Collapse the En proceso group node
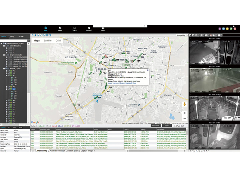Image resolution: width=240 pixels, height=184 pixels. [x=4, y=55]
